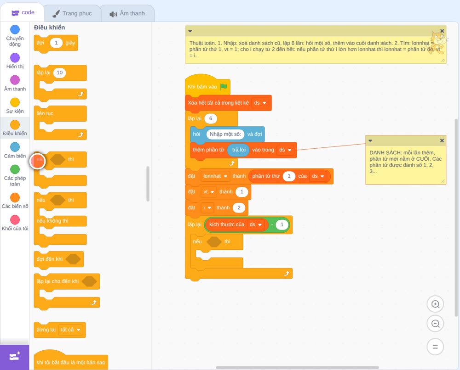Open the tất cả dropdown in dừng lại block
460x370 pixels.
click(x=70, y=330)
